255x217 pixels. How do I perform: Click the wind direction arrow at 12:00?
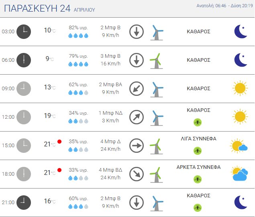(137, 117)
